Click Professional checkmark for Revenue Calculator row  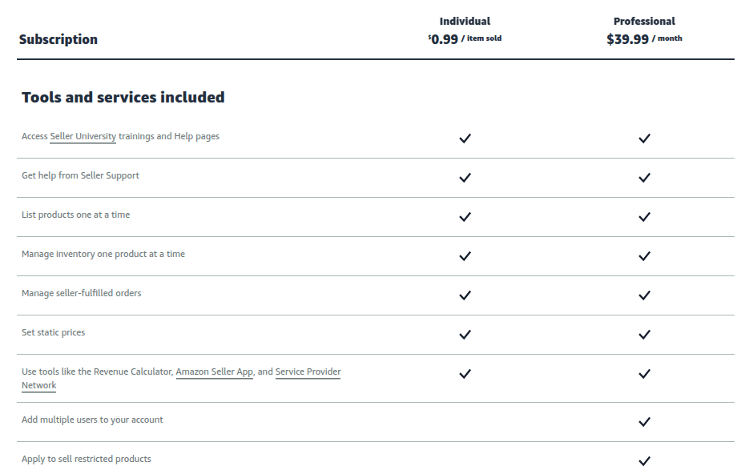click(x=644, y=374)
